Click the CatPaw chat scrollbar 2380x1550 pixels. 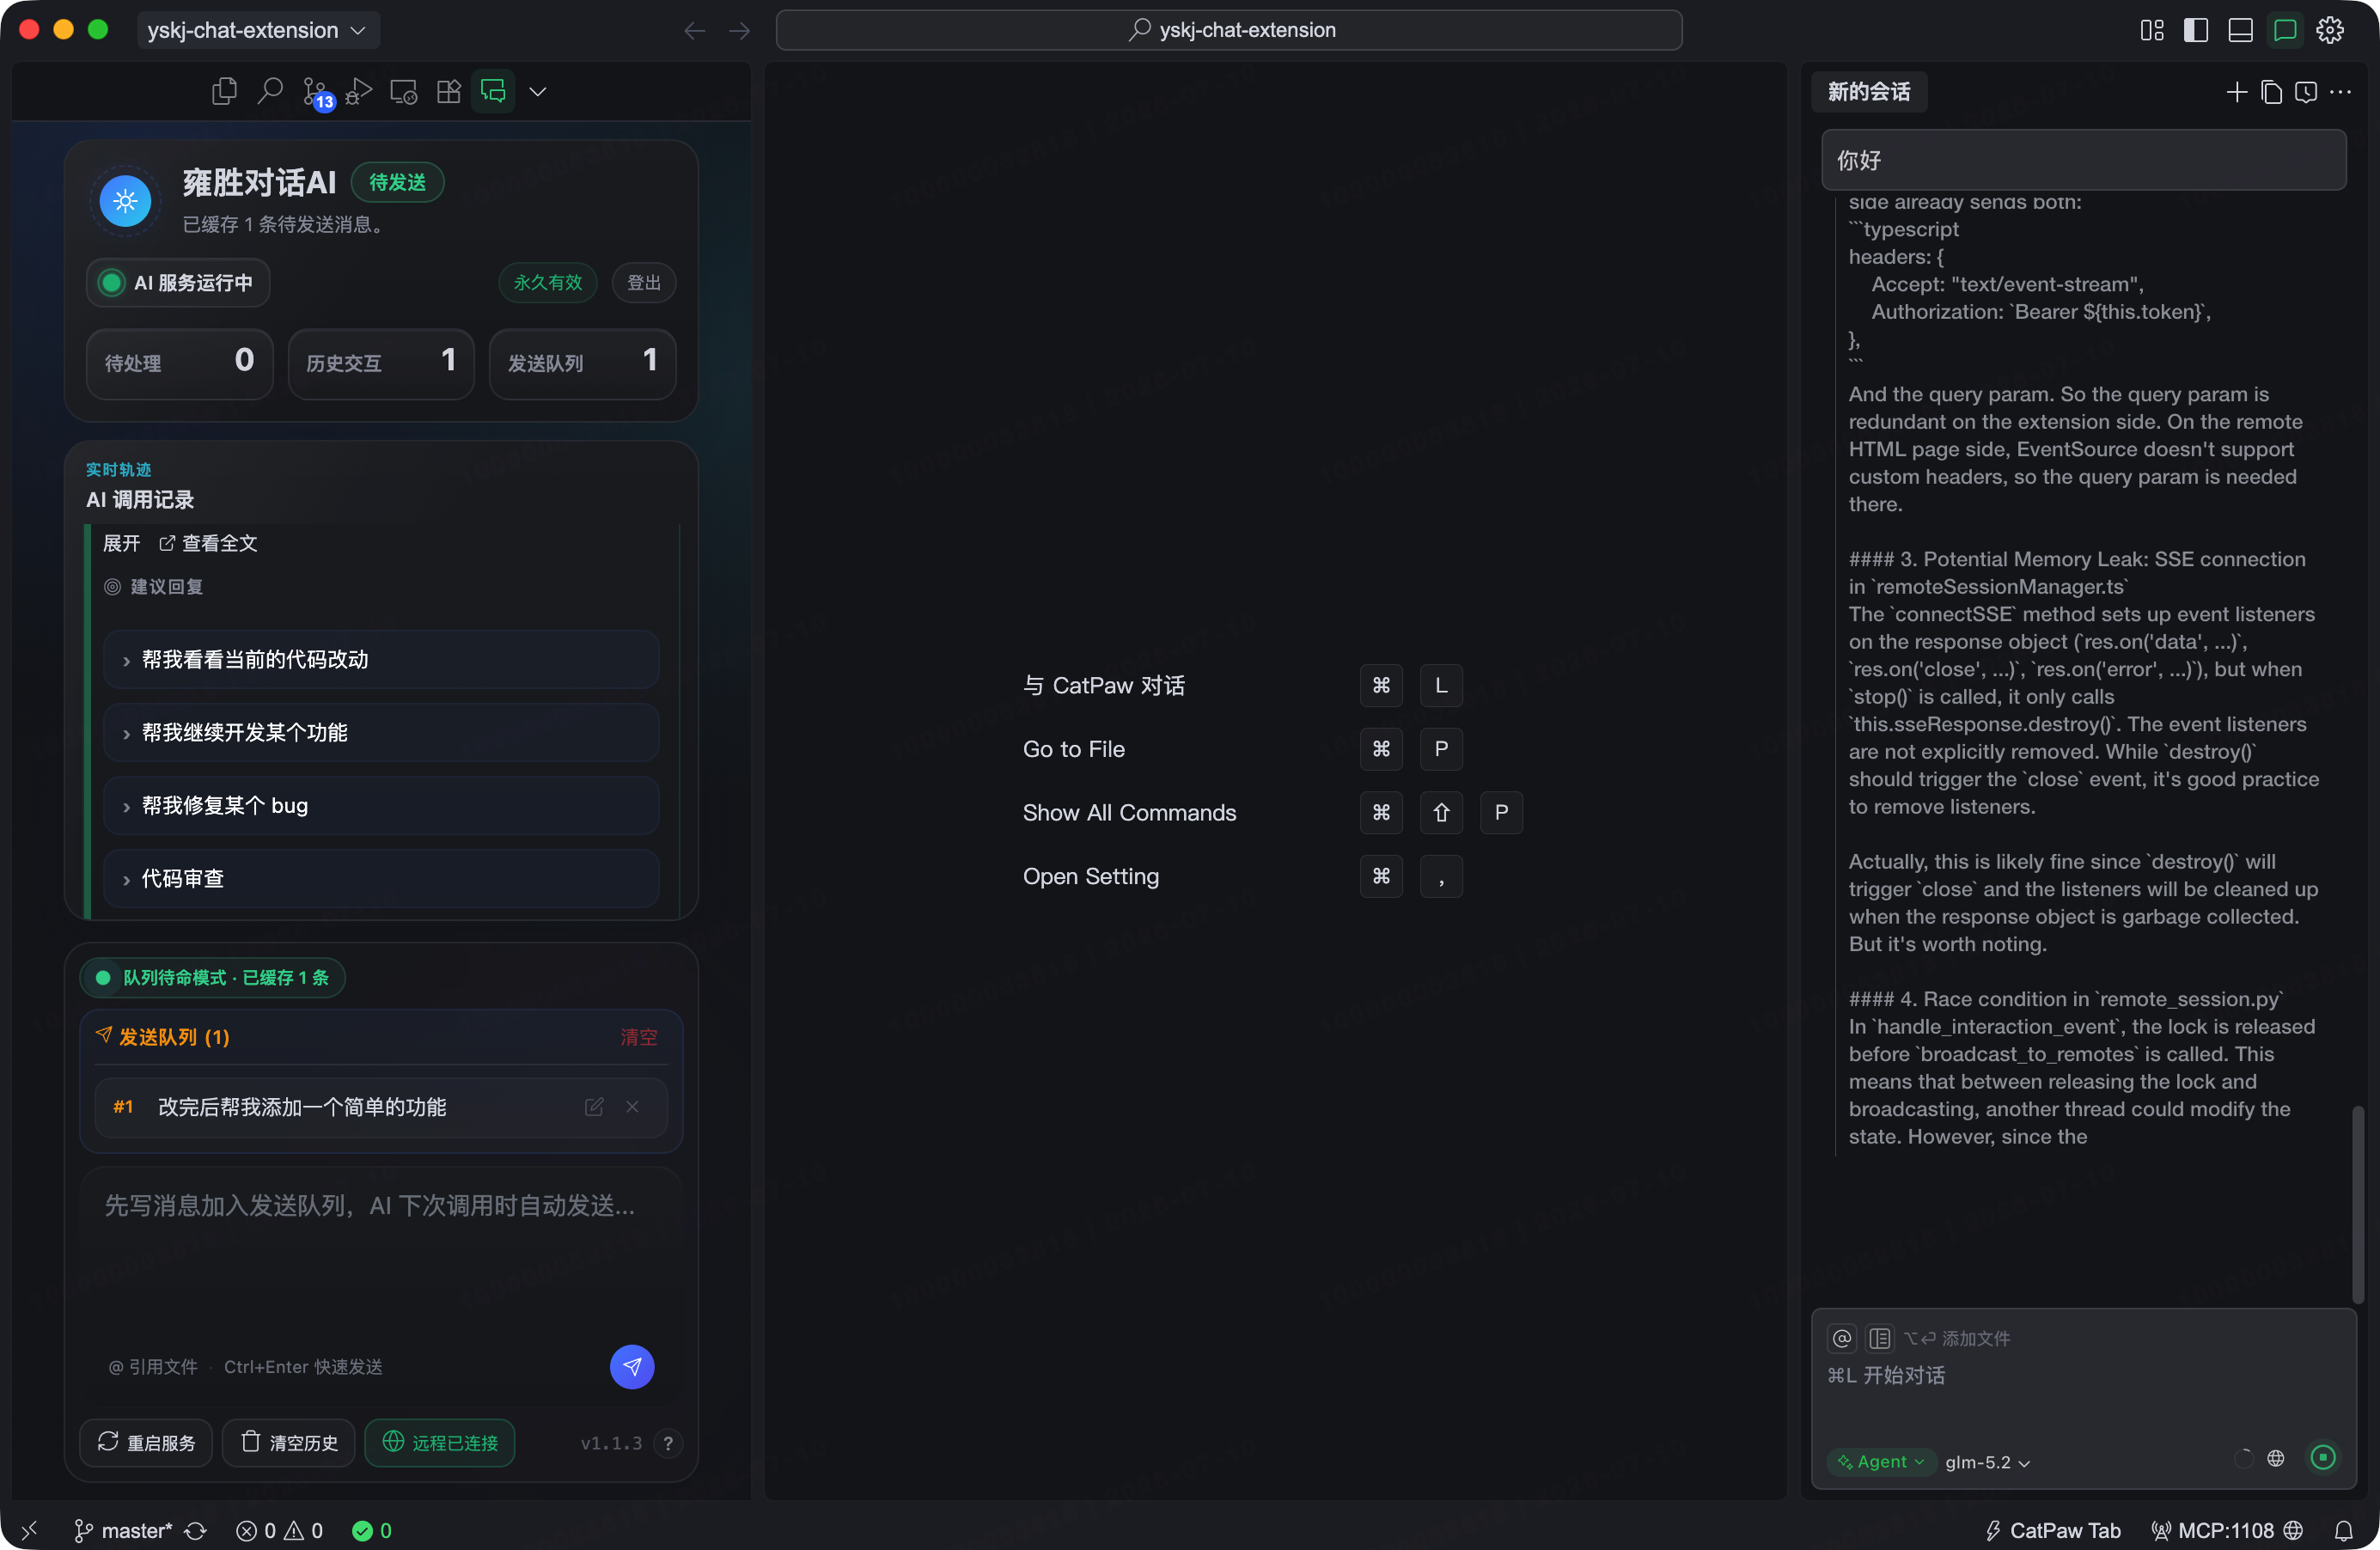coord(2358,1203)
